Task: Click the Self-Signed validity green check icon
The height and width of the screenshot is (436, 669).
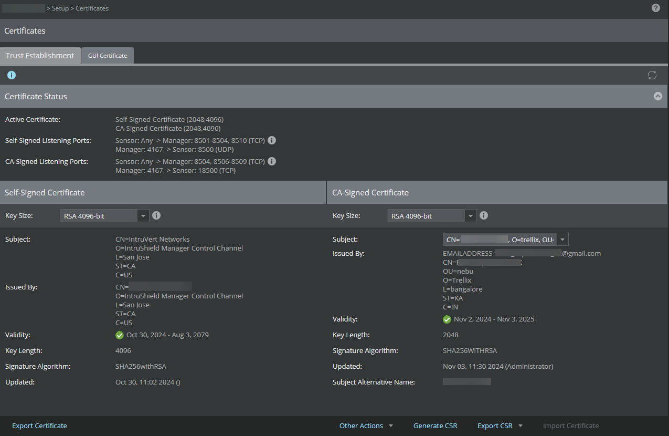Action: click(x=120, y=335)
